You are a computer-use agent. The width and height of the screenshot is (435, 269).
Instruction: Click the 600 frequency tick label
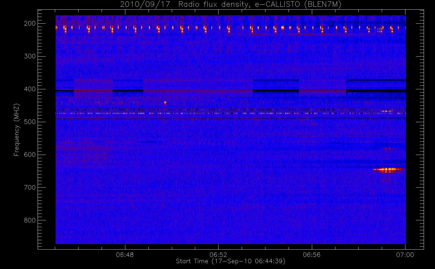[x=30, y=155]
